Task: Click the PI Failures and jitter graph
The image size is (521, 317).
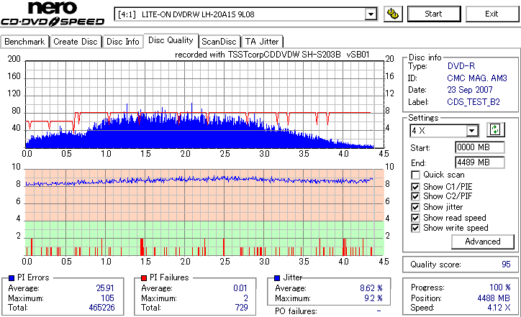Action: click(204, 213)
